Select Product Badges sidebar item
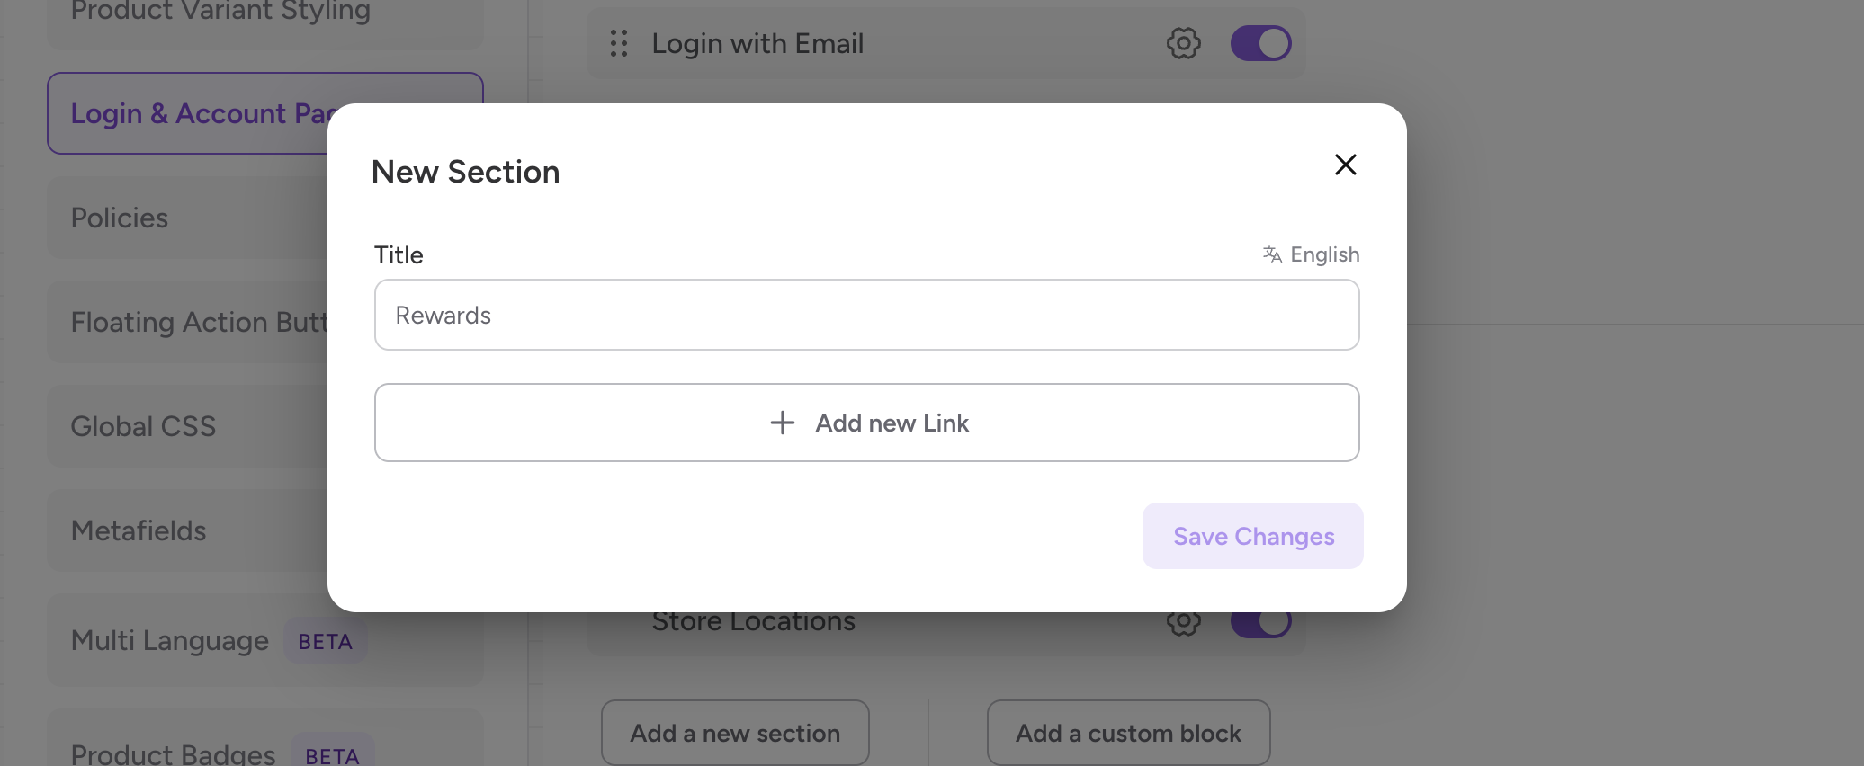Image resolution: width=1864 pixels, height=766 pixels. click(174, 753)
